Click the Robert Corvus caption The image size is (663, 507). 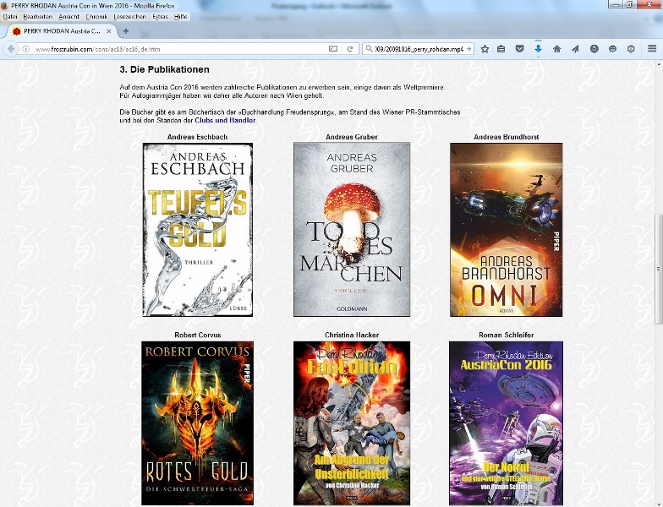coord(198,335)
